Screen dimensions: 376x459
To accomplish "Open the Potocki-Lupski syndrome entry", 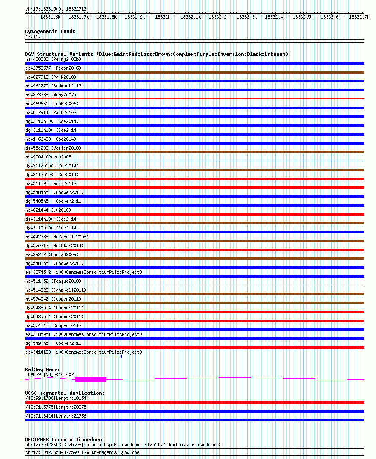I will click(123, 445).
